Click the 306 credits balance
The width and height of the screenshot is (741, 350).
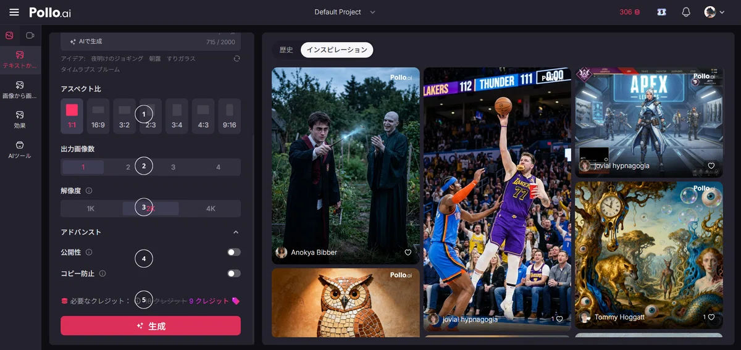point(630,12)
